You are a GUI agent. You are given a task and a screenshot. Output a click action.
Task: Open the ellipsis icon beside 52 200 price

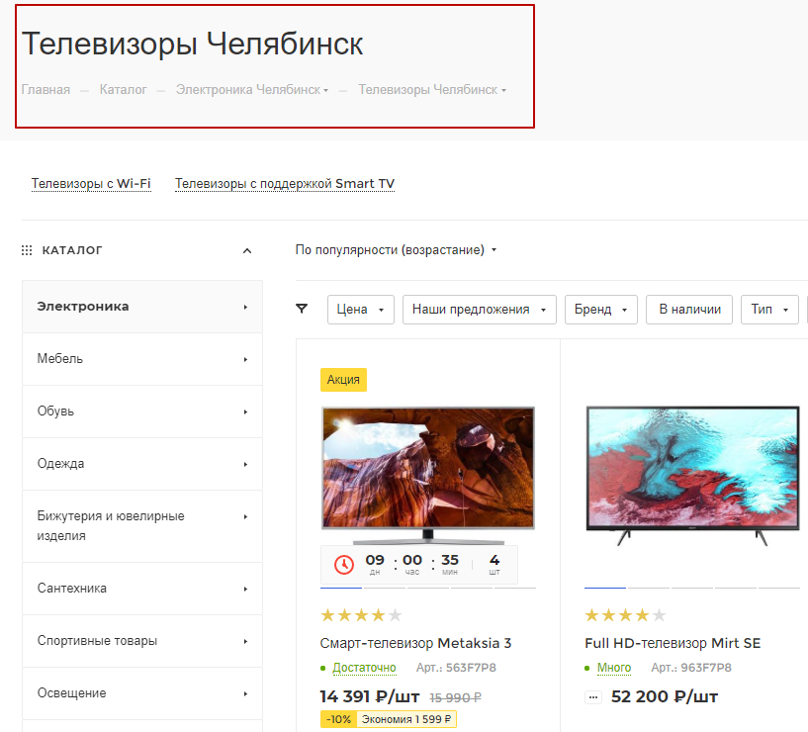[x=593, y=697]
